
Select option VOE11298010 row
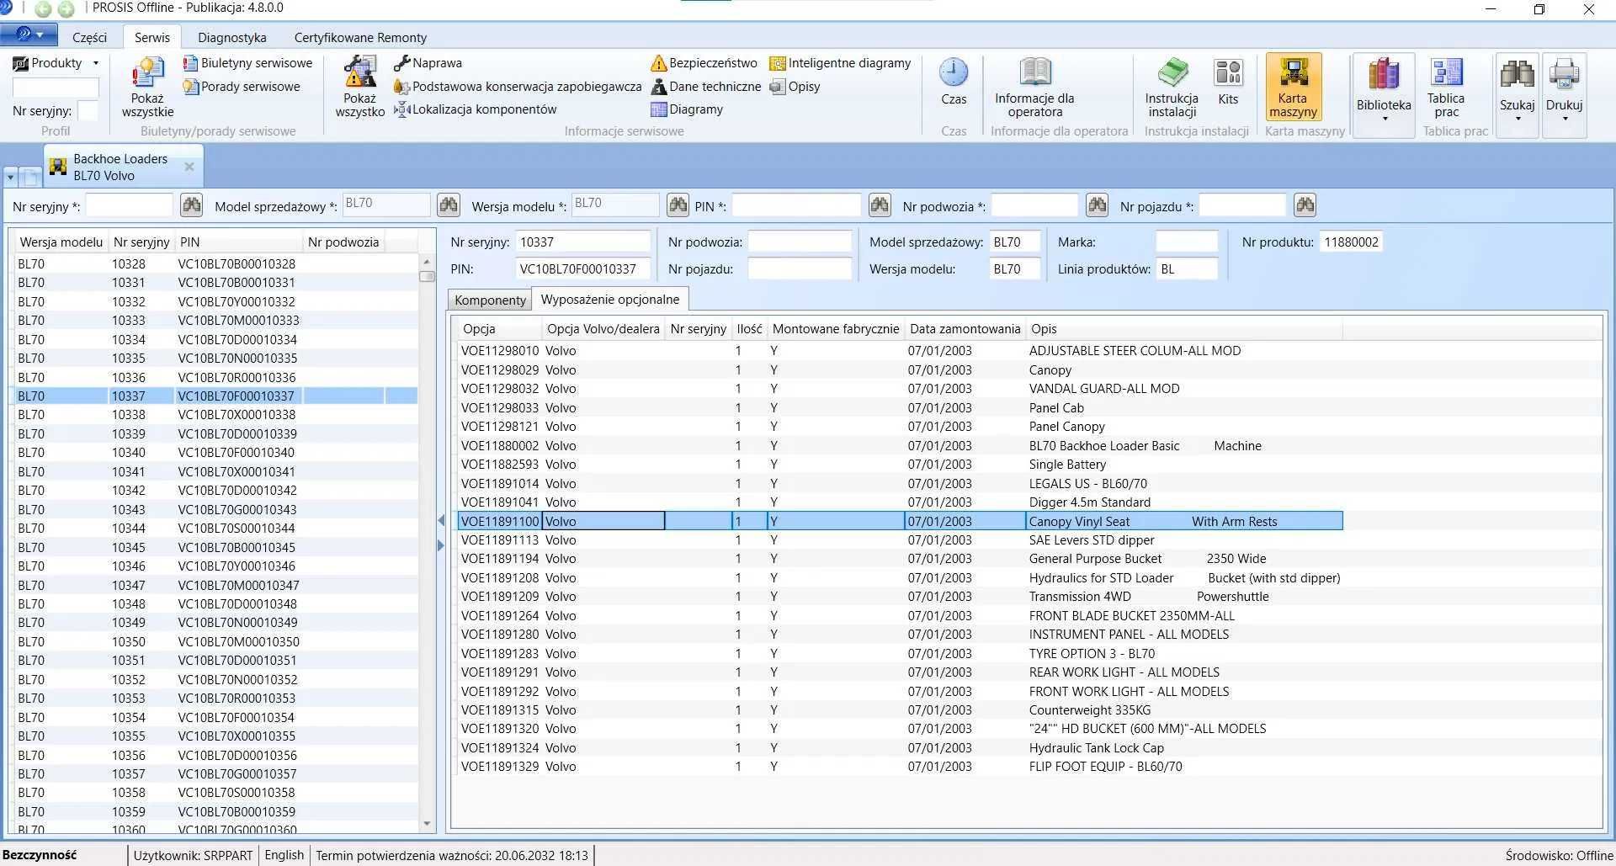(x=899, y=351)
